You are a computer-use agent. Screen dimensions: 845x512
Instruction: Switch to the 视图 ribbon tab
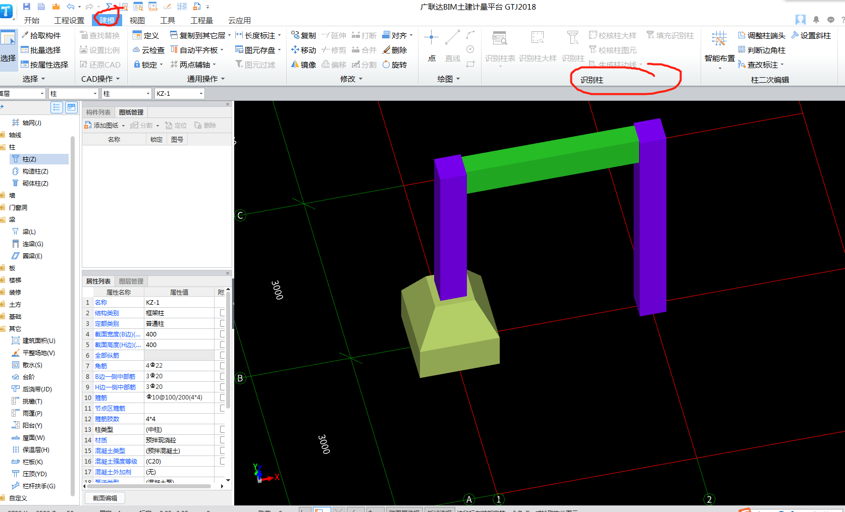pyautogui.click(x=137, y=20)
